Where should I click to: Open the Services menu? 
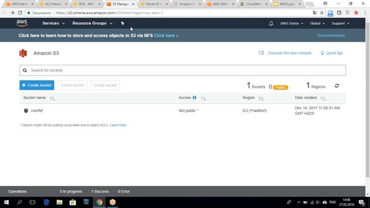click(53, 23)
